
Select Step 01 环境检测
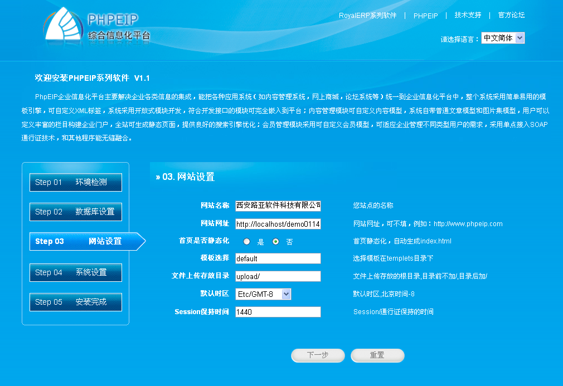76,182
